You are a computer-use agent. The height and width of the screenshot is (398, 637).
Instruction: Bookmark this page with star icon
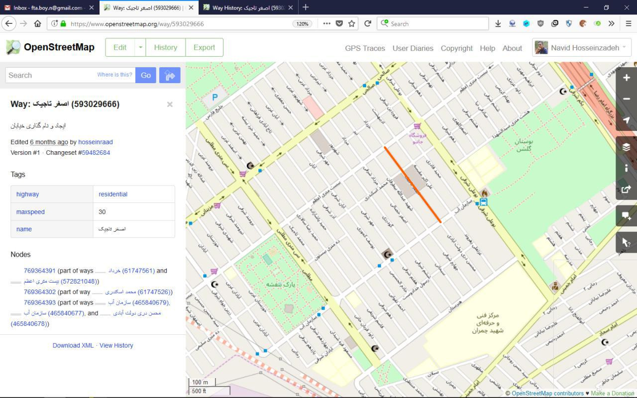(x=352, y=23)
